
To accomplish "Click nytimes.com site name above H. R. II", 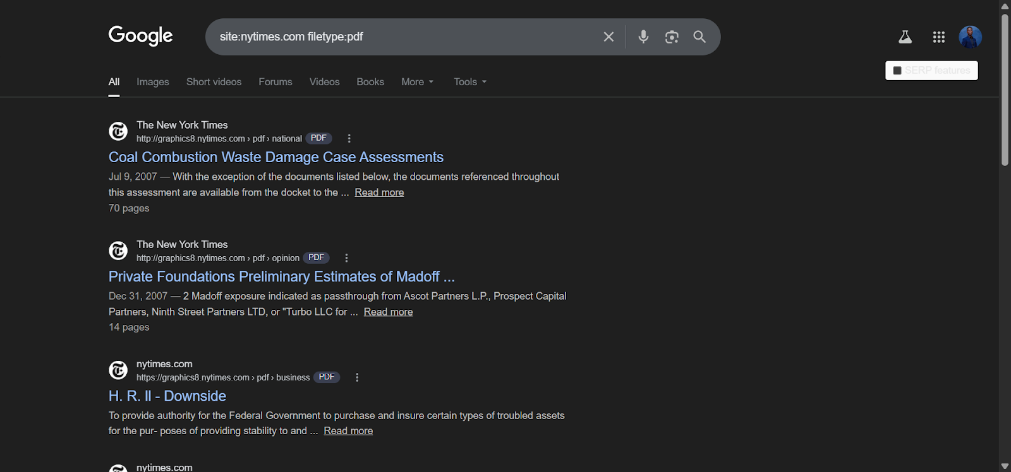I will 164,364.
